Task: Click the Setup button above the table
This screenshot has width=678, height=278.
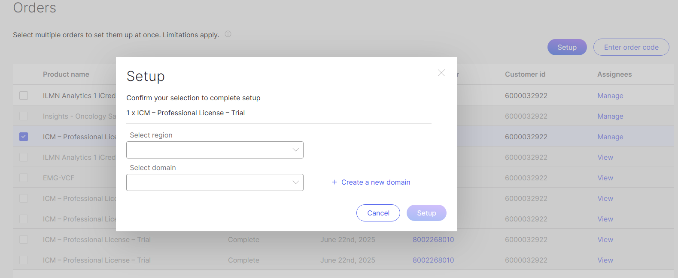Action: [x=567, y=47]
